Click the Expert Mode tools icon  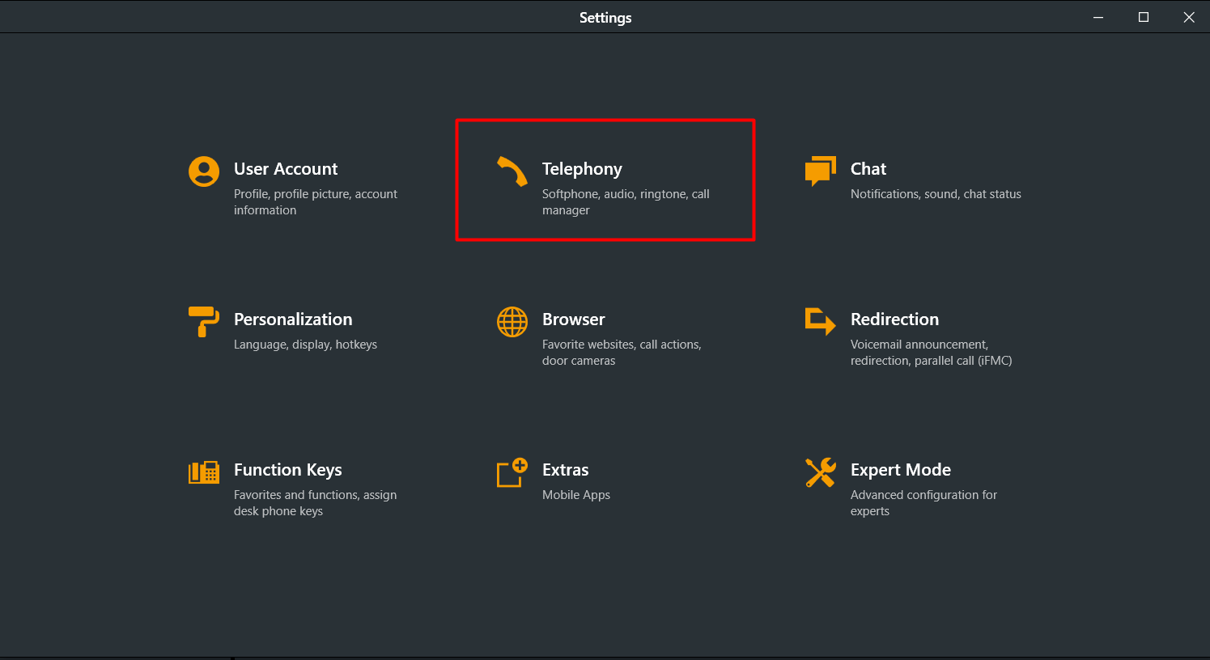(821, 472)
